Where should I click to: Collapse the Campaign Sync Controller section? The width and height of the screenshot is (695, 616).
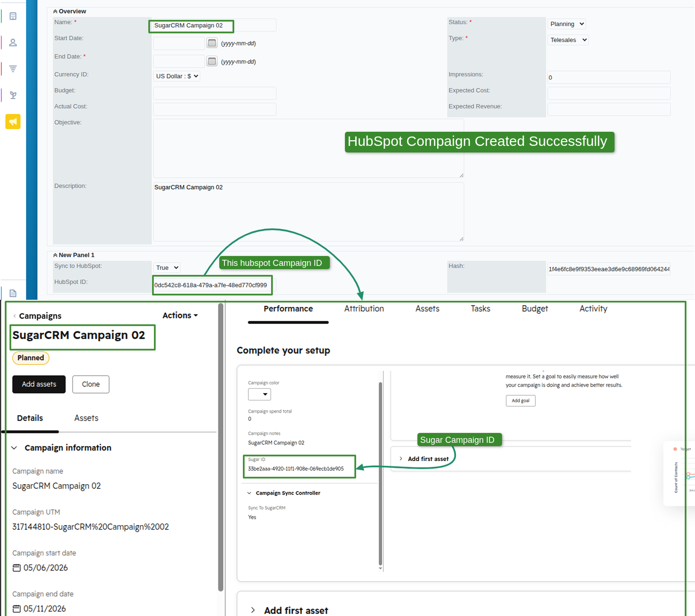pos(249,493)
